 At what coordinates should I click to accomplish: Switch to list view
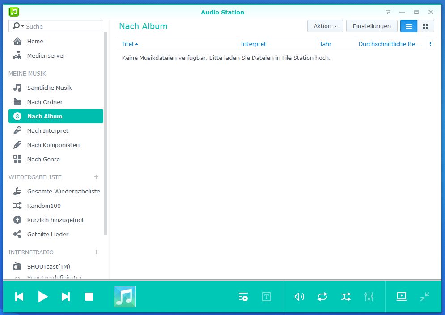[409, 26]
